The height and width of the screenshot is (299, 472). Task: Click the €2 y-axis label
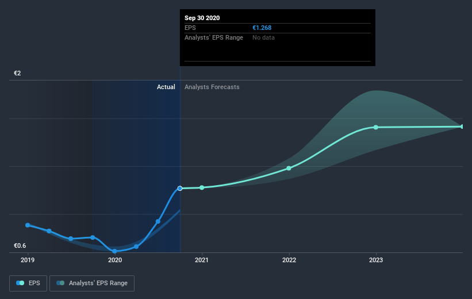click(17, 73)
